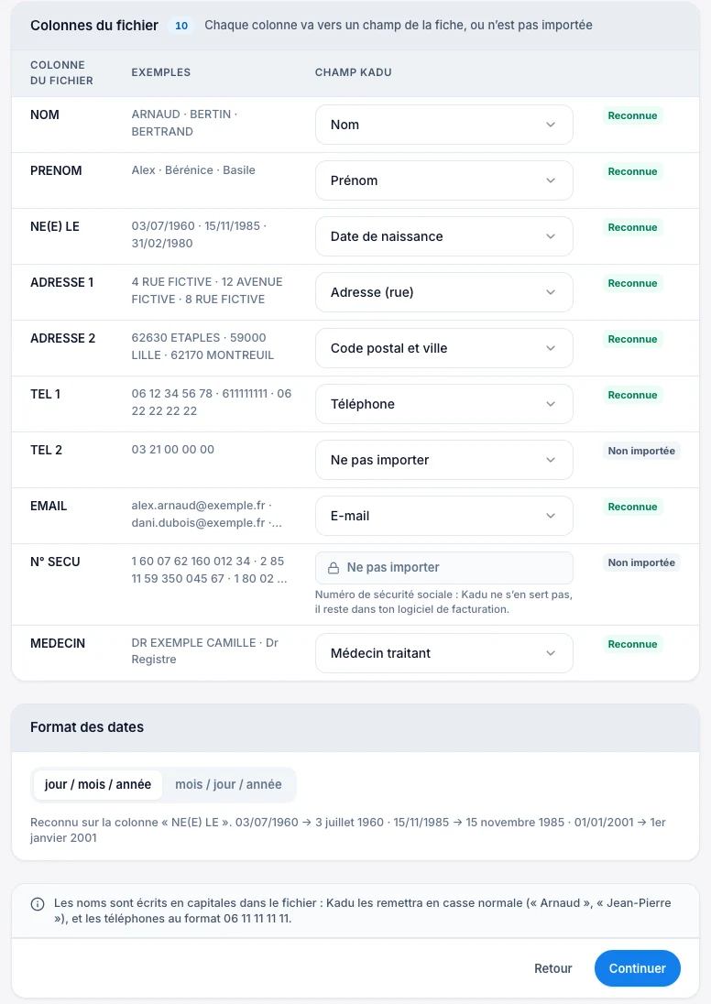Viewport: 711px width, 1004px height.
Task: Open TEL 2 Ne pas importer dropdown
Action: click(x=443, y=460)
